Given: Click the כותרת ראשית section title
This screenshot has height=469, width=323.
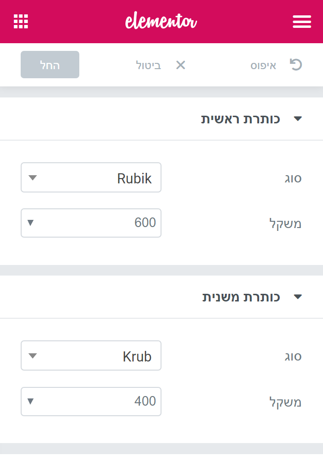Looking at the screenshot, I should (240, 119).
